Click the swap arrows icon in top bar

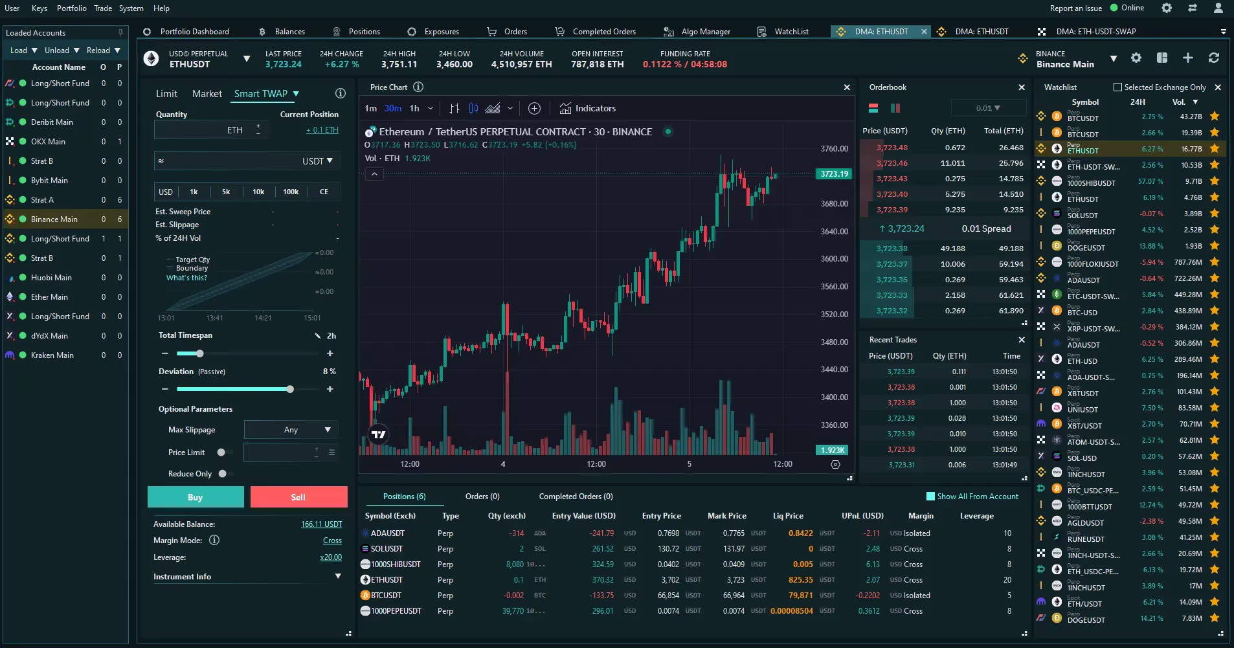1193,8
